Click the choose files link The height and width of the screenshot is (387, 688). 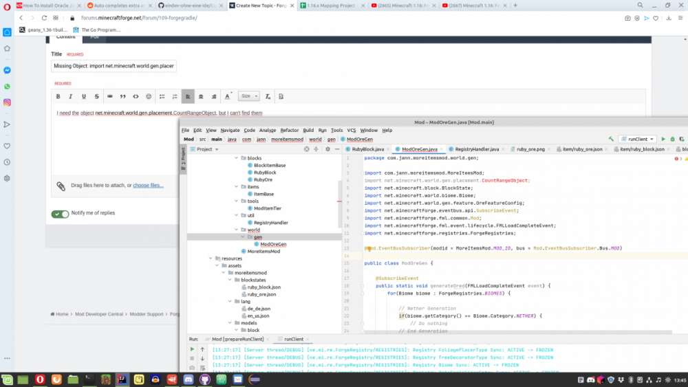[x=149, y=186]
